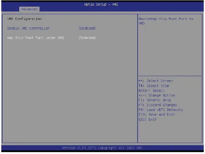Click the Select Screen key hint
205x154 pixels.
click(156, 81)
